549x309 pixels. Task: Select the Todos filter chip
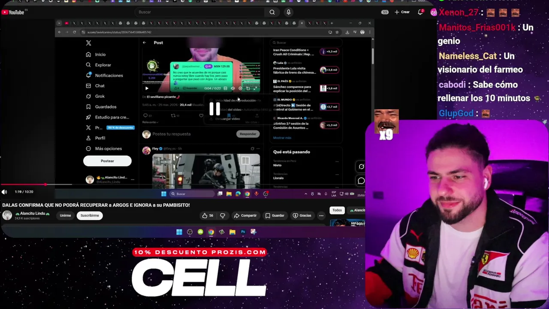tap(337, 210)
